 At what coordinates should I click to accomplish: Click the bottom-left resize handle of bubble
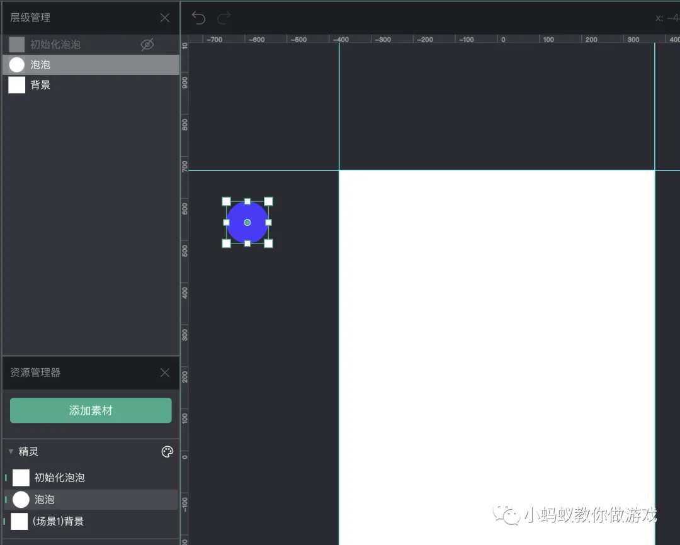coord(227,243)
